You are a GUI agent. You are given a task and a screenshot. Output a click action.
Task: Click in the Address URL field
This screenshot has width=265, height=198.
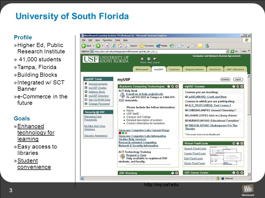point(160,51)
